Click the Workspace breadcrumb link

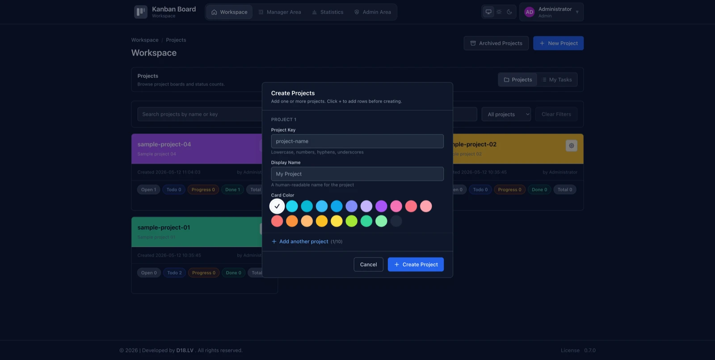coord(145,40)
